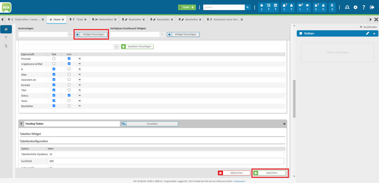
Task: Open the Erweitert options of Pending Tickets
Action: [x=150, y=124]
